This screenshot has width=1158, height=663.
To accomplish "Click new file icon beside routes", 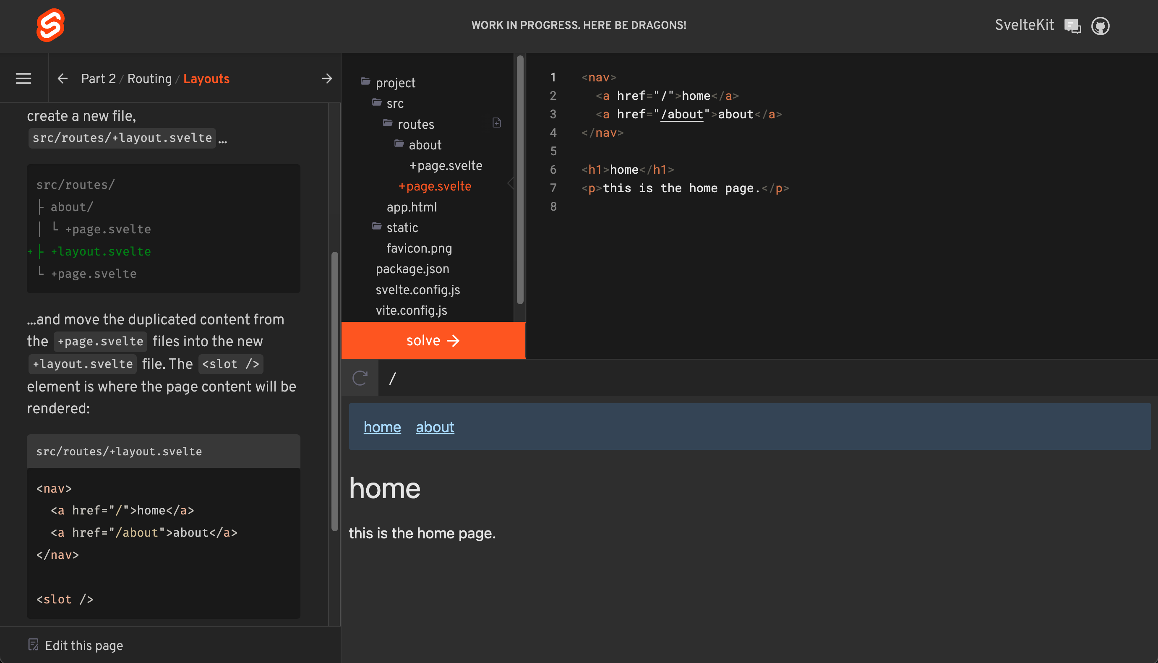I will pos(497,123).
